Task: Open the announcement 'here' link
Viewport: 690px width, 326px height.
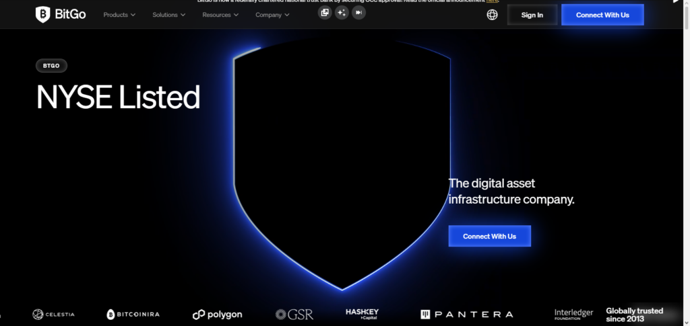Action: [x=491, y=1]
